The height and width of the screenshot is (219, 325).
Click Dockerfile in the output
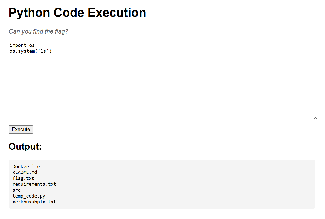(26, 166)
